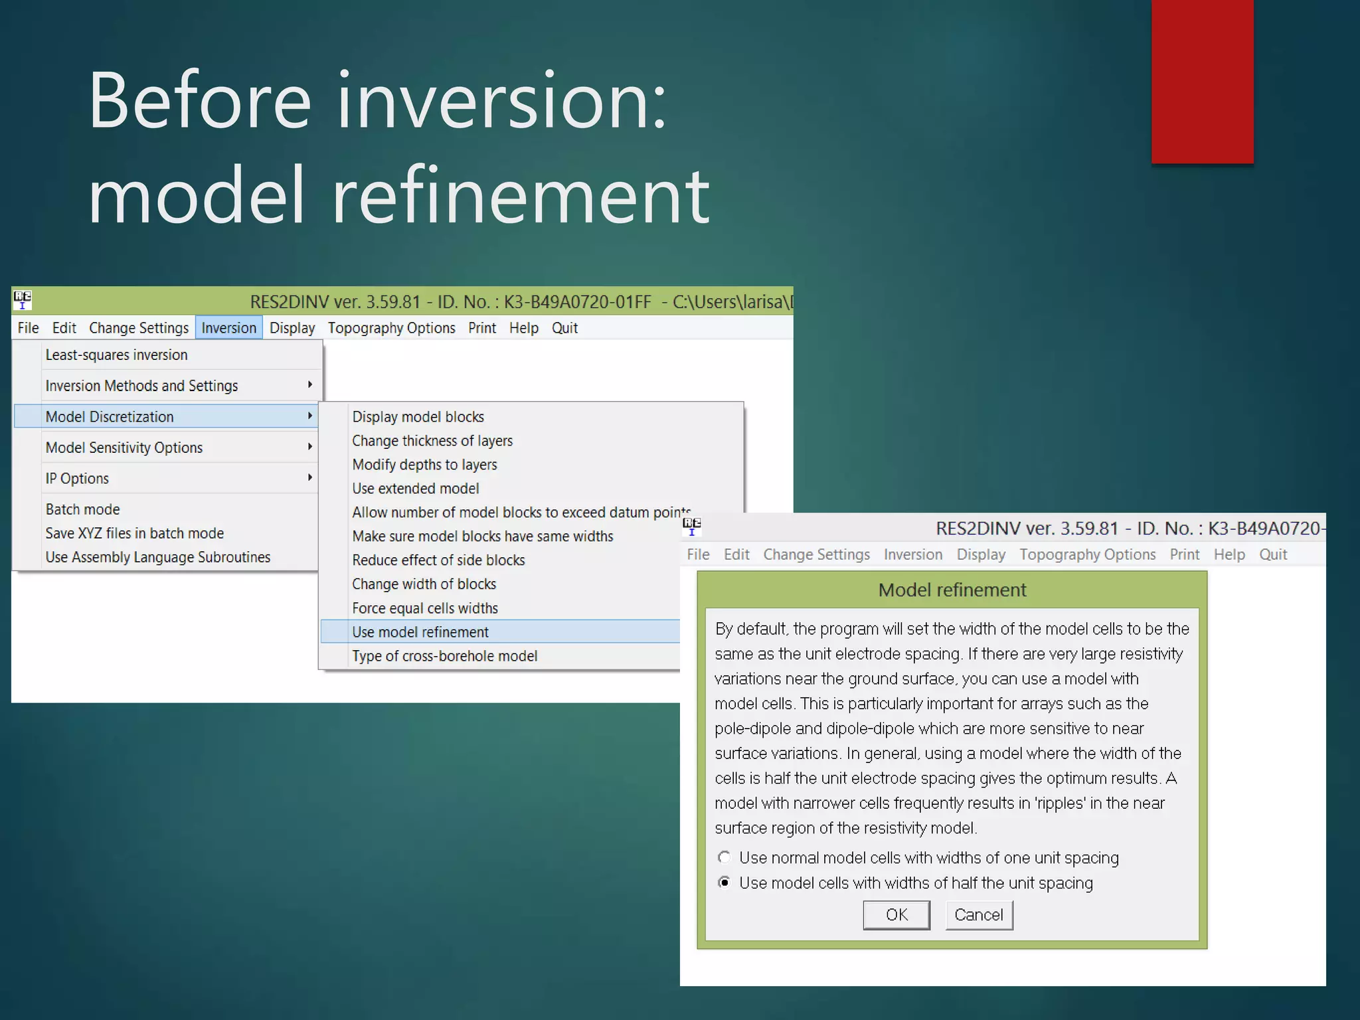Click the RES2DINV icon in the second window's title bar
Image resolution: width=1360 pixels, height=1020 pixels.
pyautogui.click(x=692, y=527)
